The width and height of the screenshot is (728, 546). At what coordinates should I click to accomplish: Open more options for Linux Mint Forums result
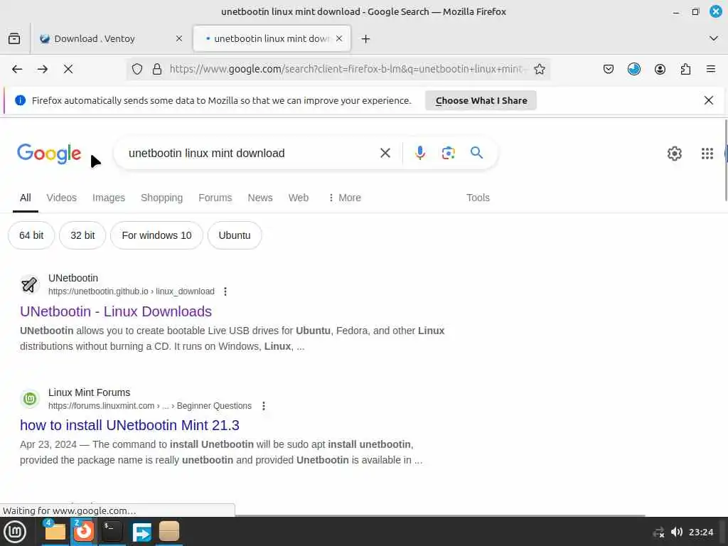tap(264, 406)
